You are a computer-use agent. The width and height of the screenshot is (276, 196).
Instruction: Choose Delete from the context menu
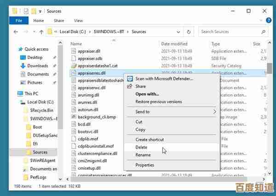coord(141,148)
